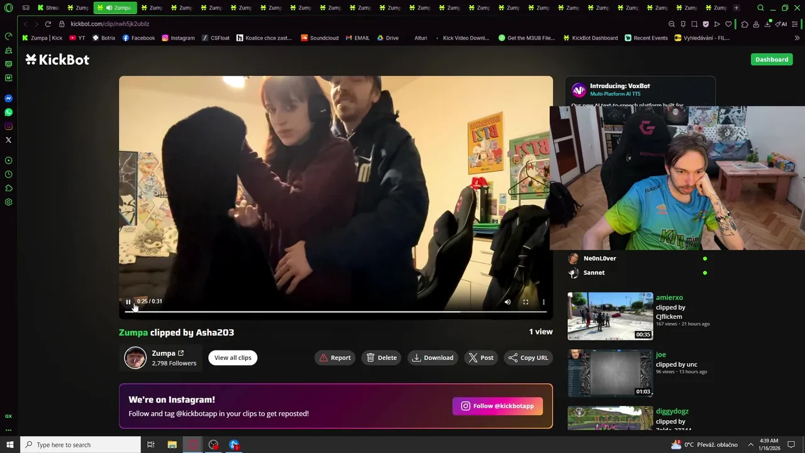The height and width of the screenshot is (453, 805).
Task: Open the downloads toolbar icon
Action: [x=767, y=24]
